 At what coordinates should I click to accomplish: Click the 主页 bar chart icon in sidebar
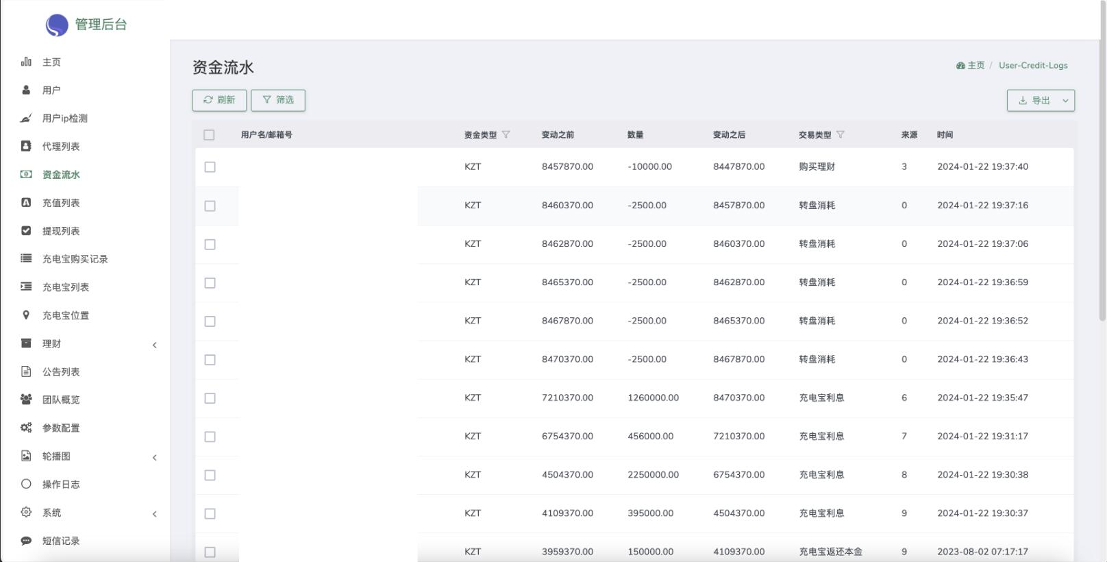[26, 62]
